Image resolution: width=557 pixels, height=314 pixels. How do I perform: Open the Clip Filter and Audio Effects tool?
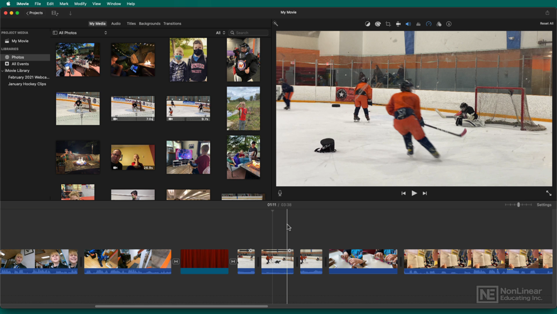click(x=439, y=24)
